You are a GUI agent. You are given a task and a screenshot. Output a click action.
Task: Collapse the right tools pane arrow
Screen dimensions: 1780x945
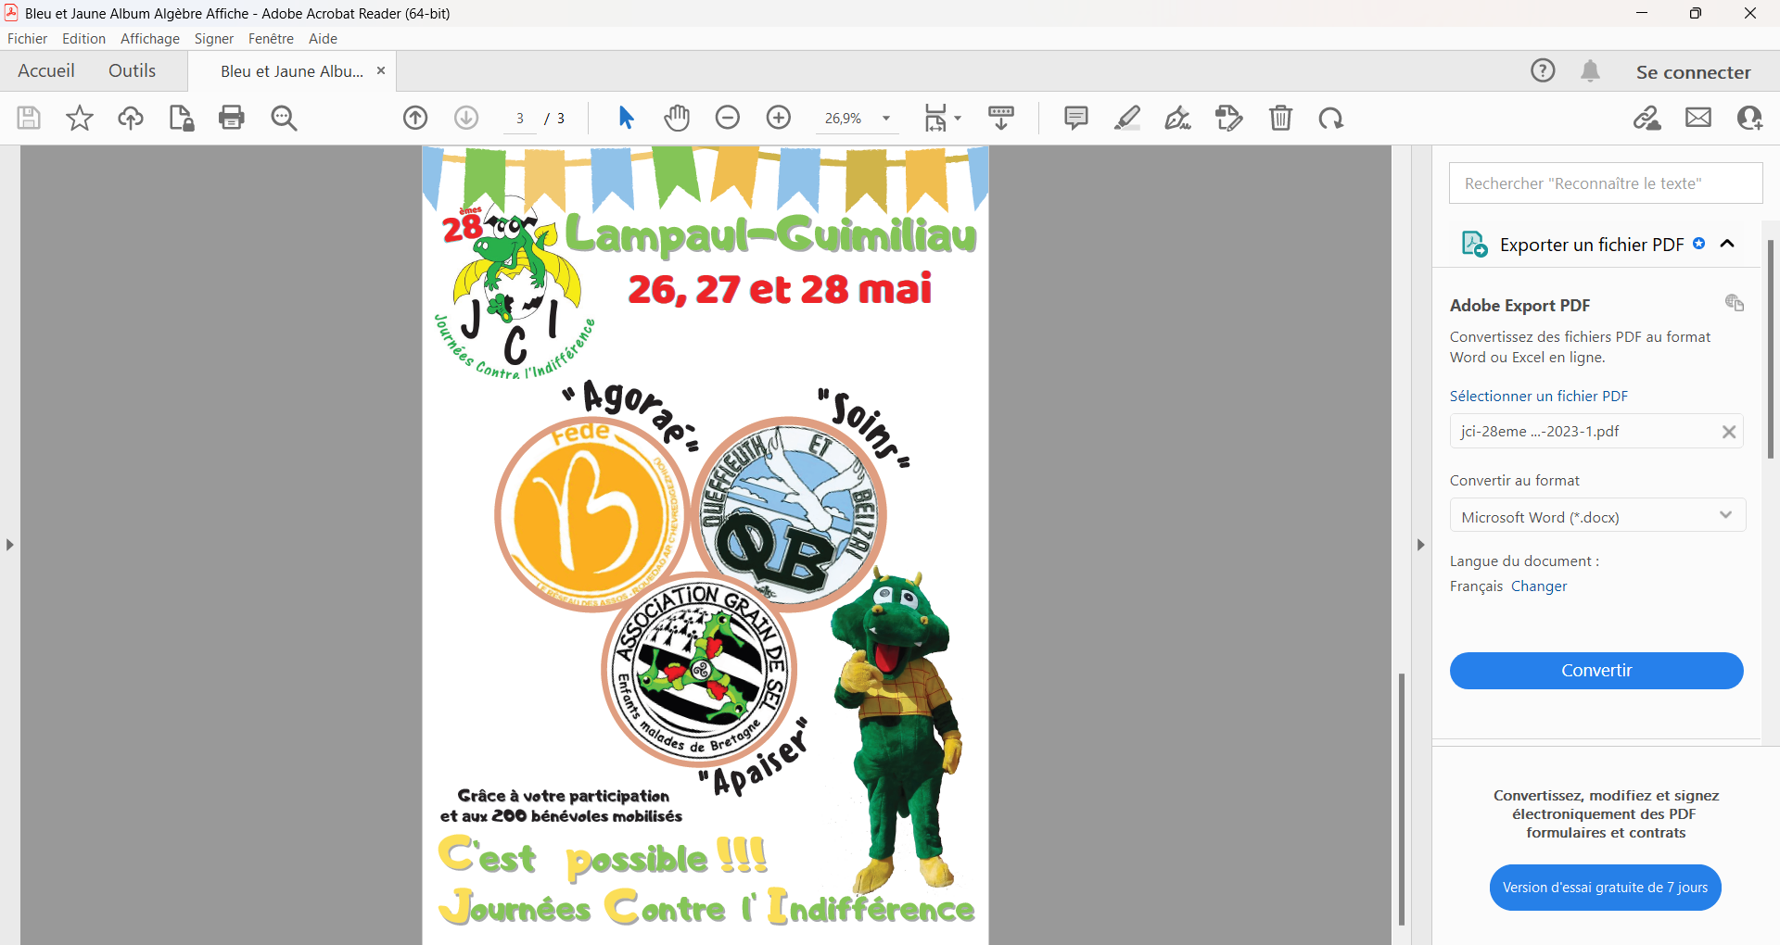(1420, 545)
